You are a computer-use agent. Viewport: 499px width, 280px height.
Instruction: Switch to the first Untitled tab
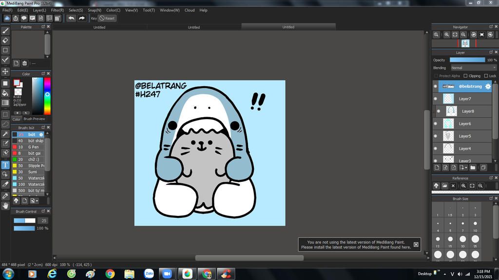[99, 27]
